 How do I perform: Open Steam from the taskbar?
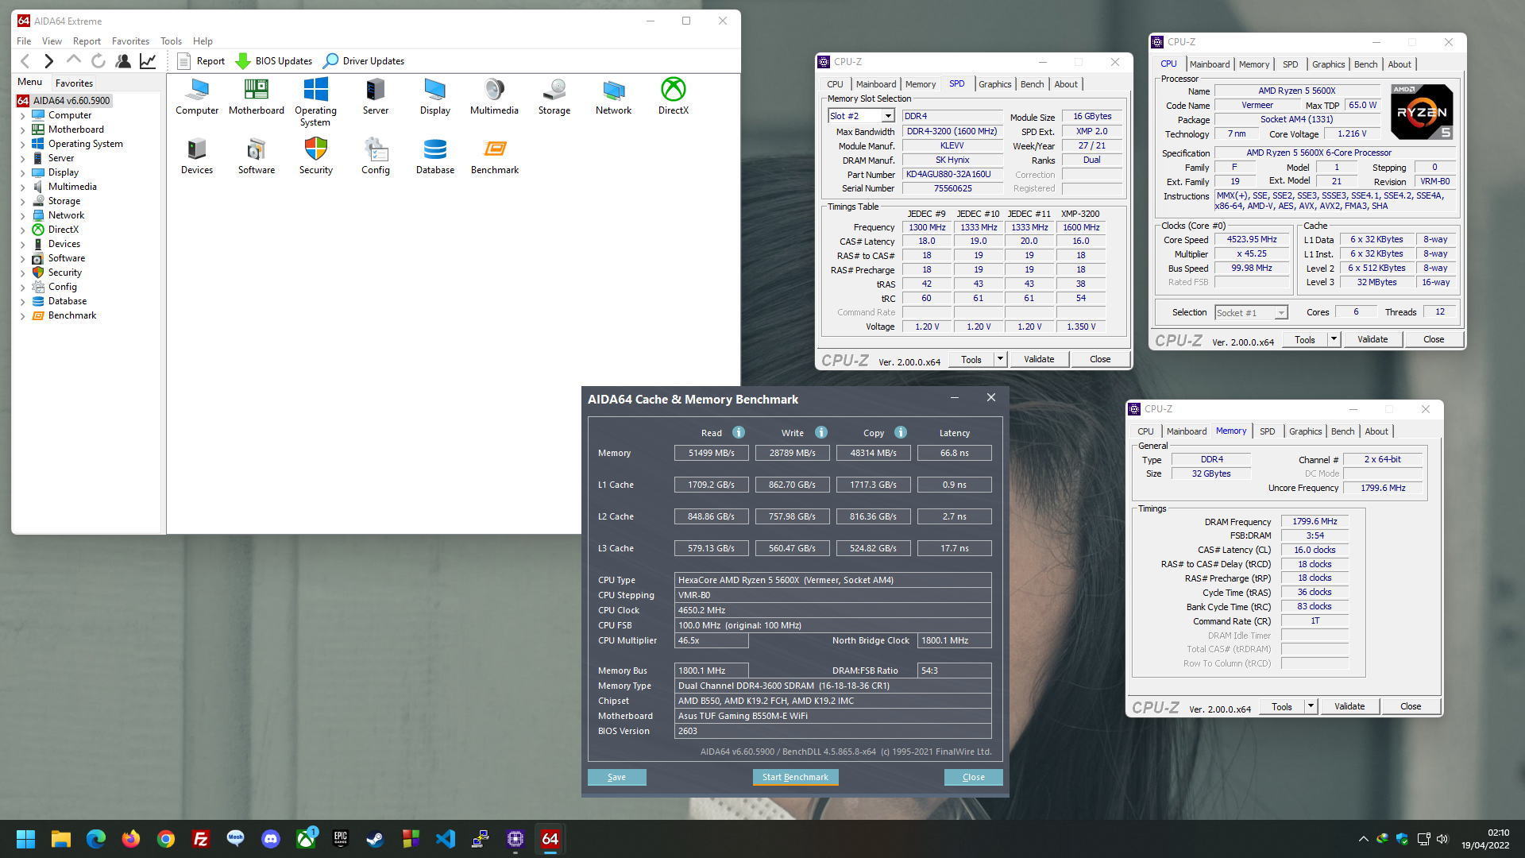pos(375,839)
